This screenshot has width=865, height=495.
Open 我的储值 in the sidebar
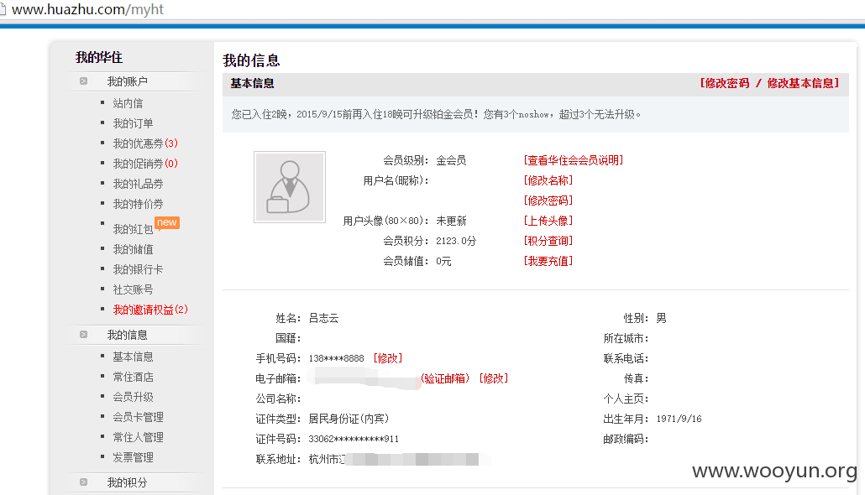click(x=133, y=249)
